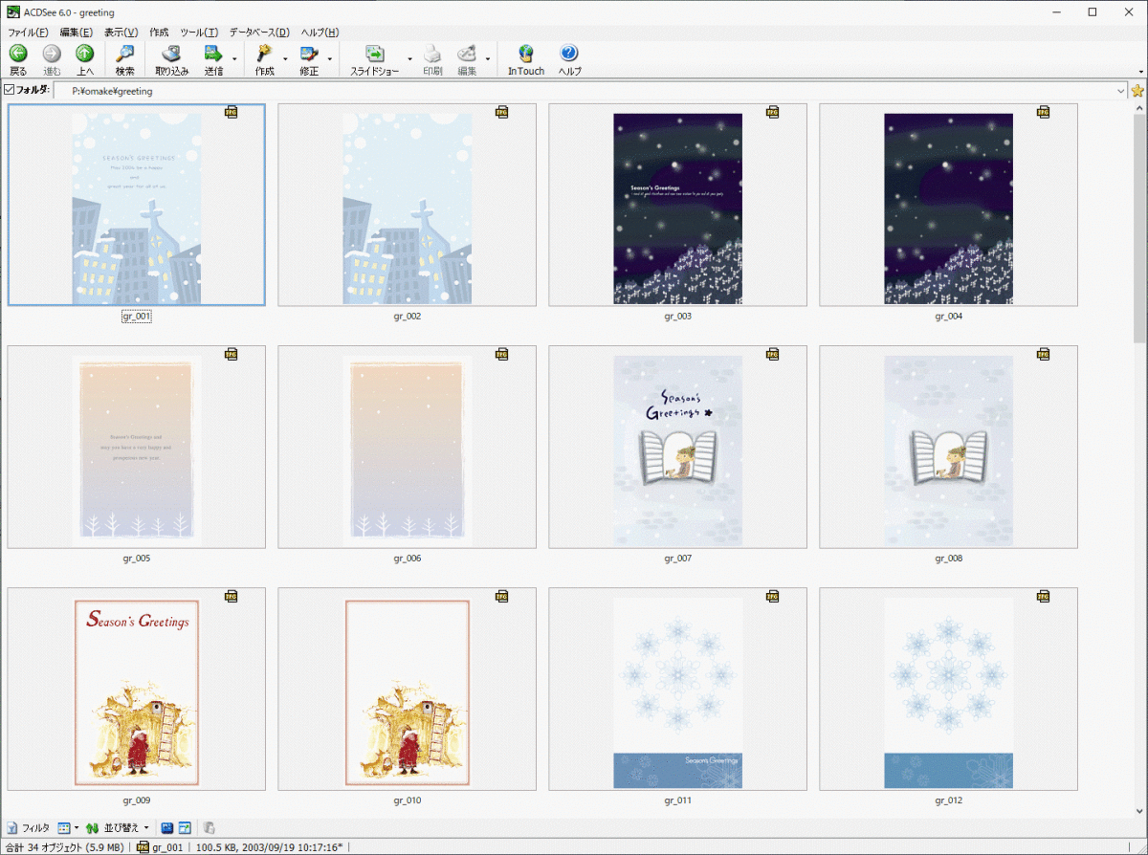Select the gr_002 thumbnail
The height and width of the screenshot is (855, 1148).
click(407, 204)
